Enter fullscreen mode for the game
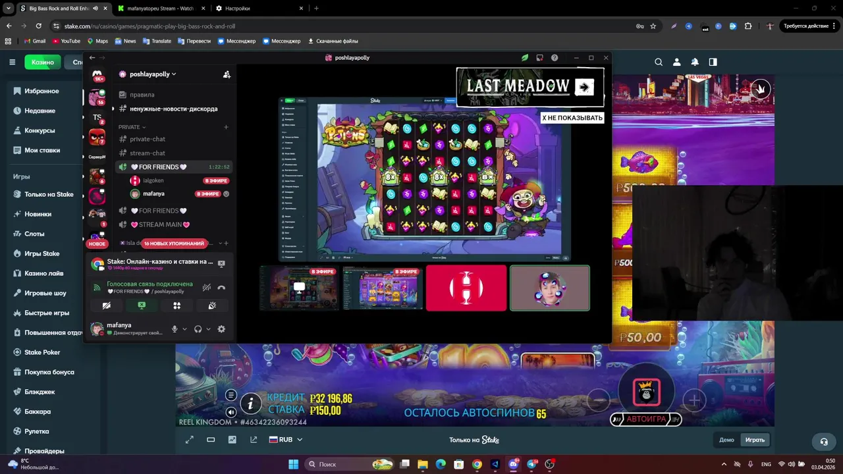This screenshot has width=843, height=474. coord(190,440)
